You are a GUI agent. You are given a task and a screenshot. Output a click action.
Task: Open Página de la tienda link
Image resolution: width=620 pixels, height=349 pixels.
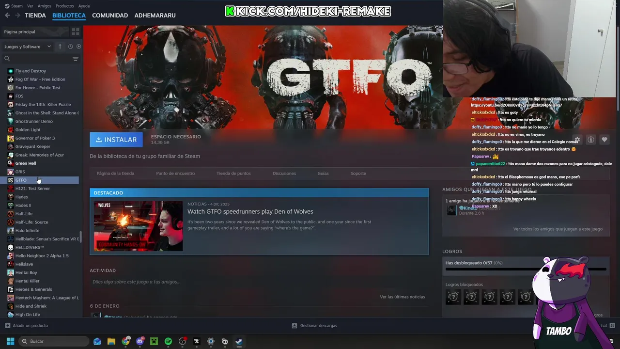115,173
